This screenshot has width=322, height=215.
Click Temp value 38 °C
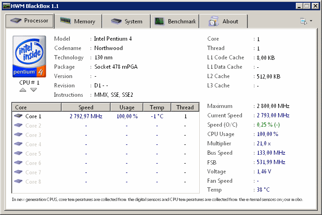[263, 189]
